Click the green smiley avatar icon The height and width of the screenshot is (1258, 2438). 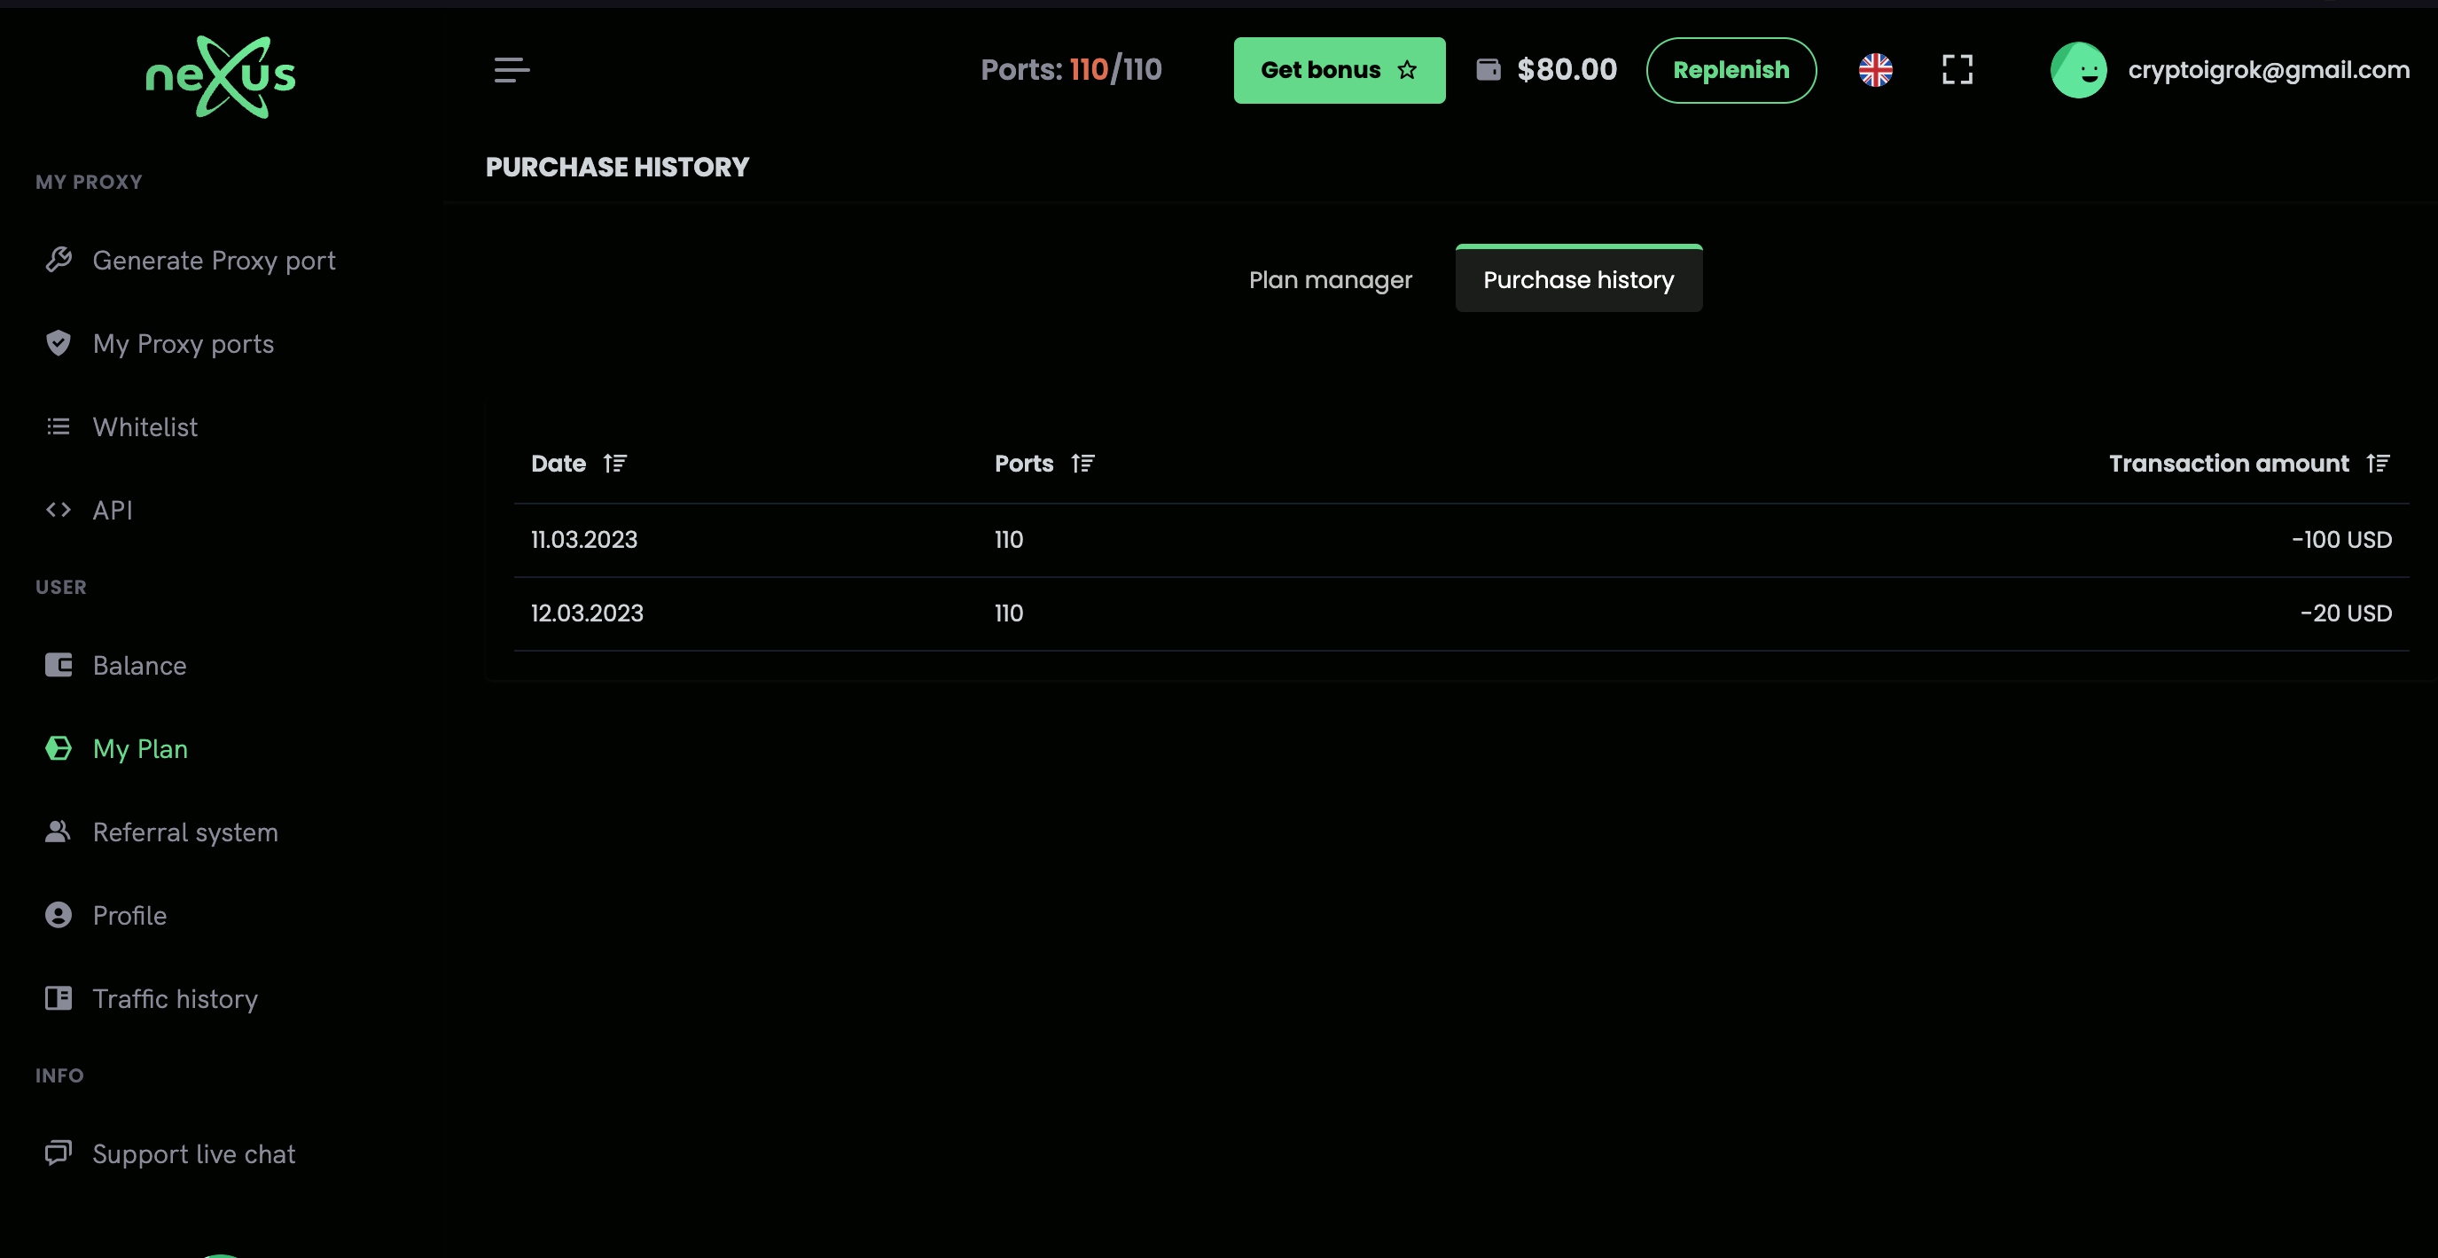[2077, 70]
